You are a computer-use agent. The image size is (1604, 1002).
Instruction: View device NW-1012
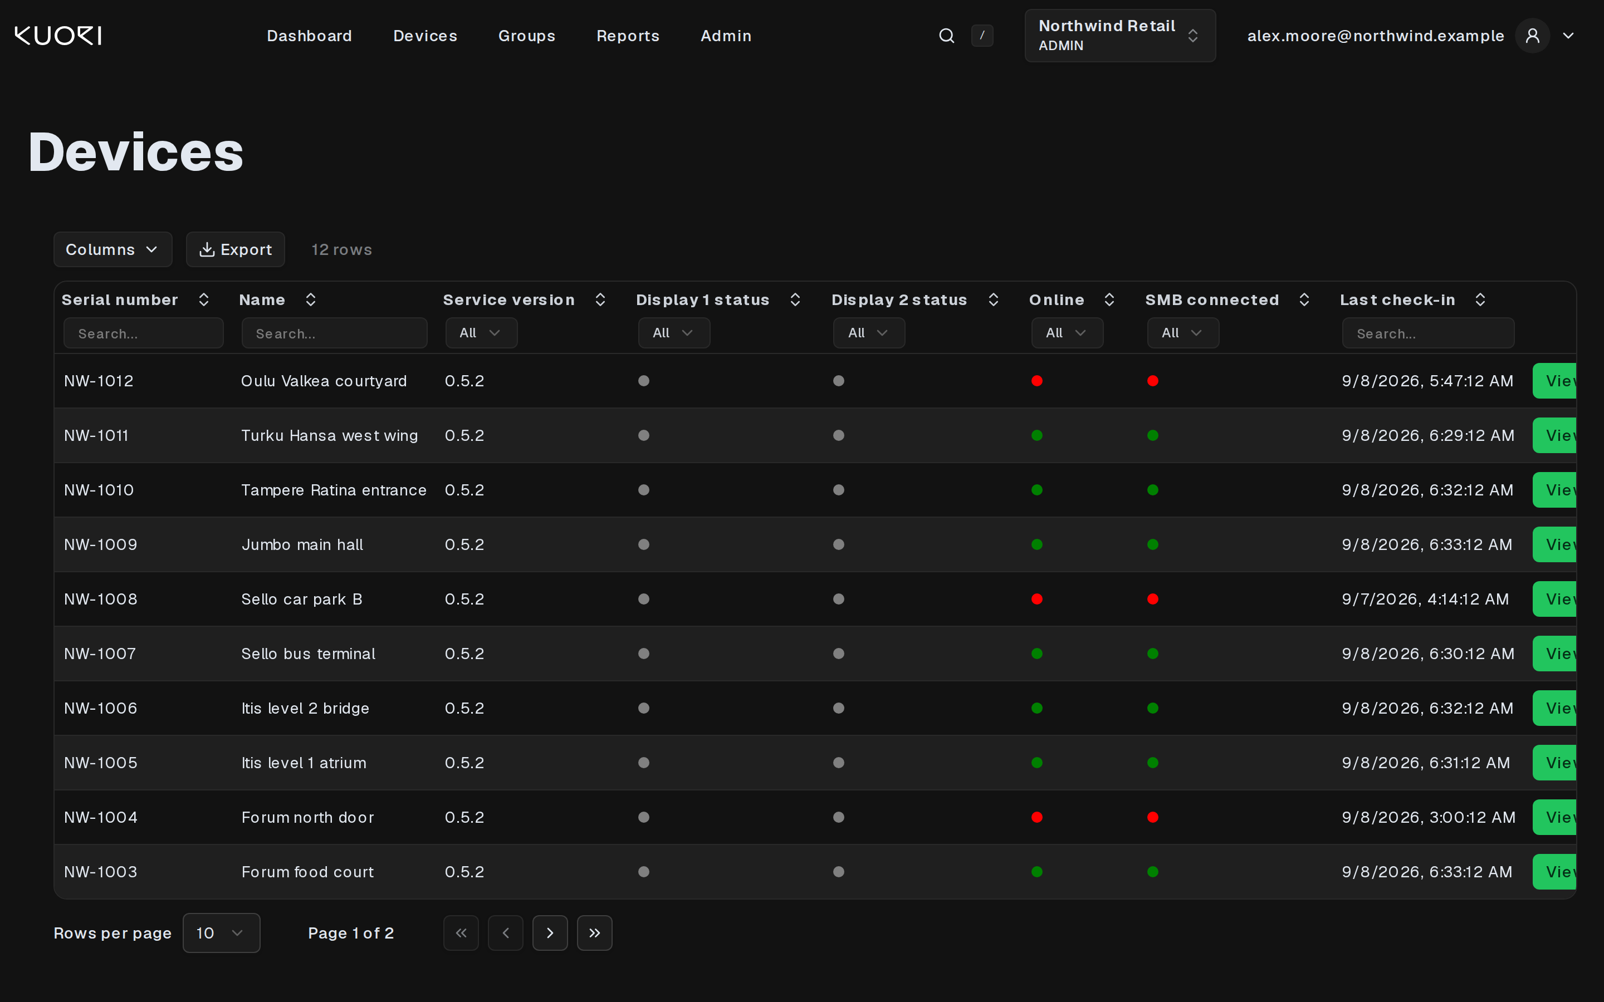pos(1555,381)
